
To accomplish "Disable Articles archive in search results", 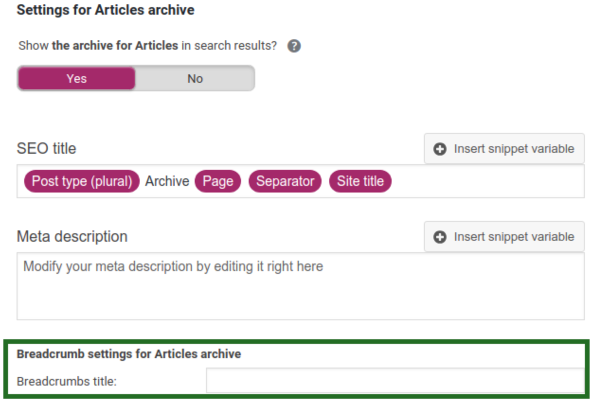I will [x=195, y=79].
